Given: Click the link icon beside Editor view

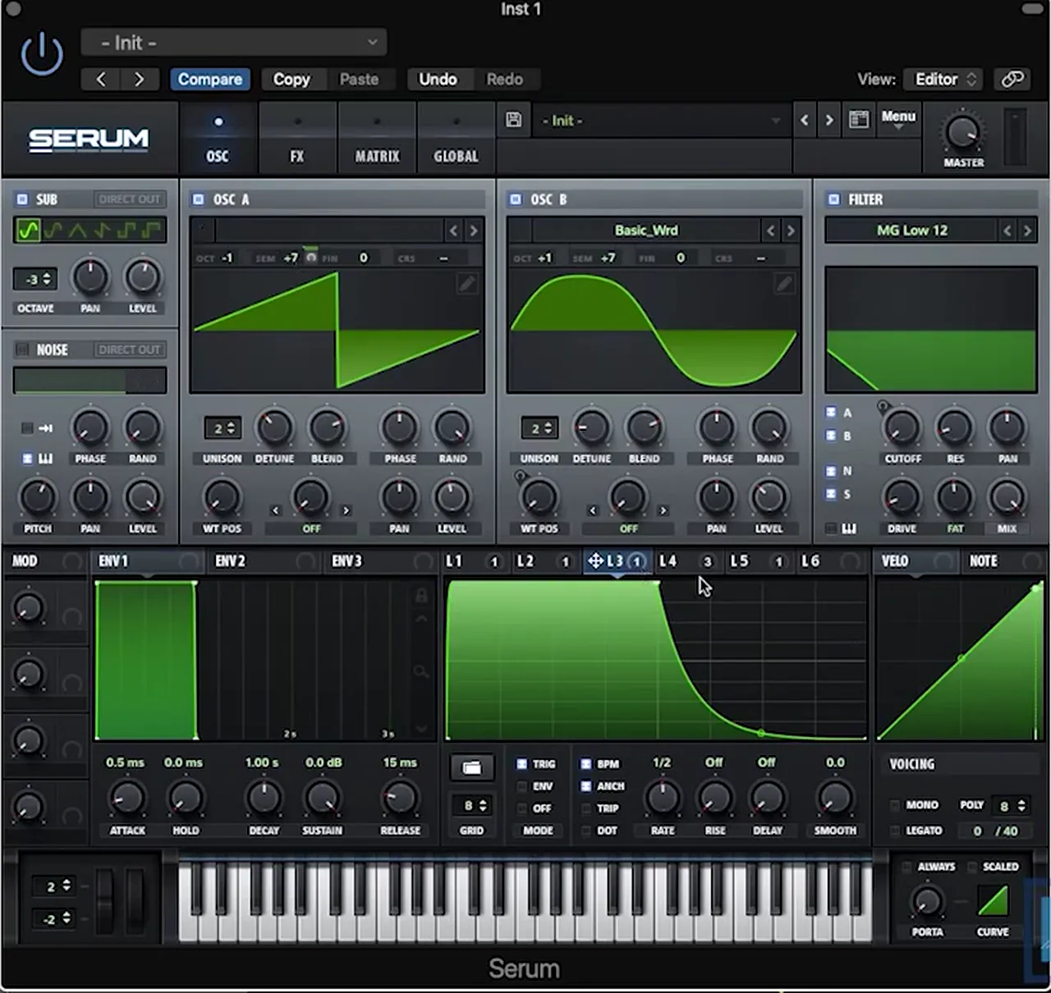Looking at the screenshot, I should coord(1012,79).
